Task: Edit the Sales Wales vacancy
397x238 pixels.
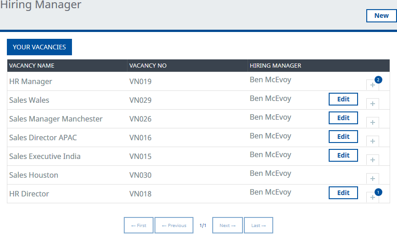Action: [x=343, y=99]
